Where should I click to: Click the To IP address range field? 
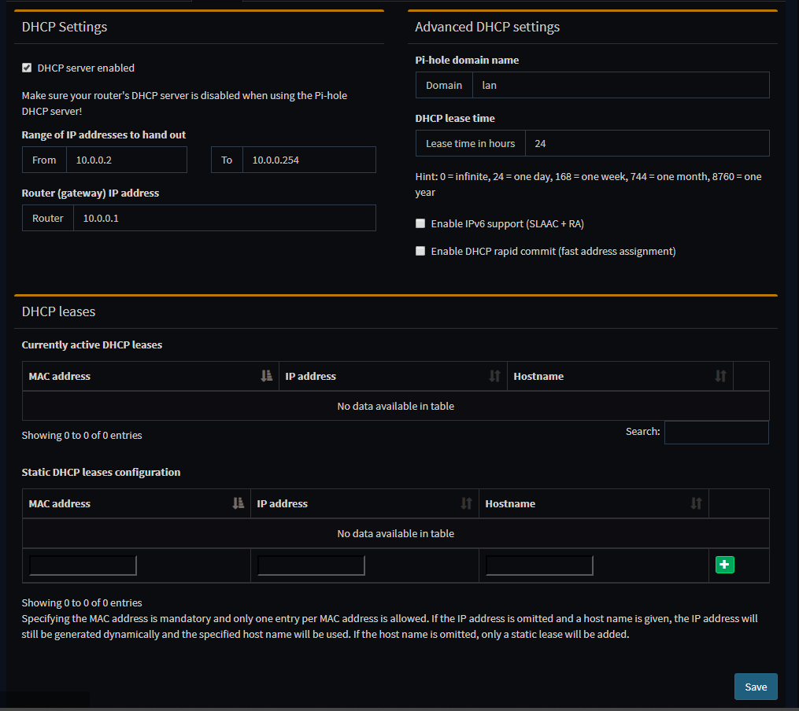[x=308, y=160]
